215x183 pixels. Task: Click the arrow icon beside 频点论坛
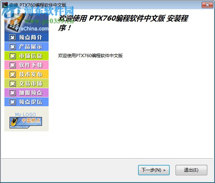pyautogui.click(x=13, y=102)
